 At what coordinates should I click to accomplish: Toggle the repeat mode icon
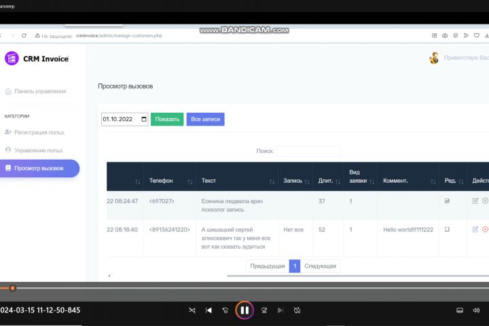pyautogui.click(x=297, y=310)
